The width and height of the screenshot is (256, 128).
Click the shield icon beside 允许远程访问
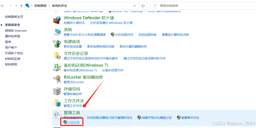112,34
